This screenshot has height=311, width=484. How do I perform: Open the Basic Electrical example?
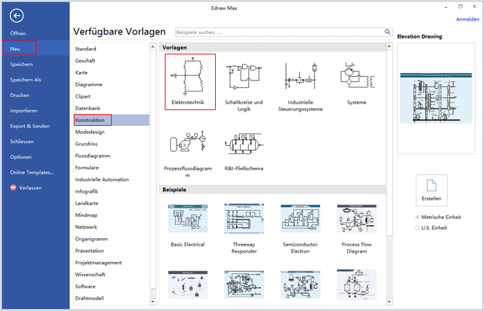[188, 218]
